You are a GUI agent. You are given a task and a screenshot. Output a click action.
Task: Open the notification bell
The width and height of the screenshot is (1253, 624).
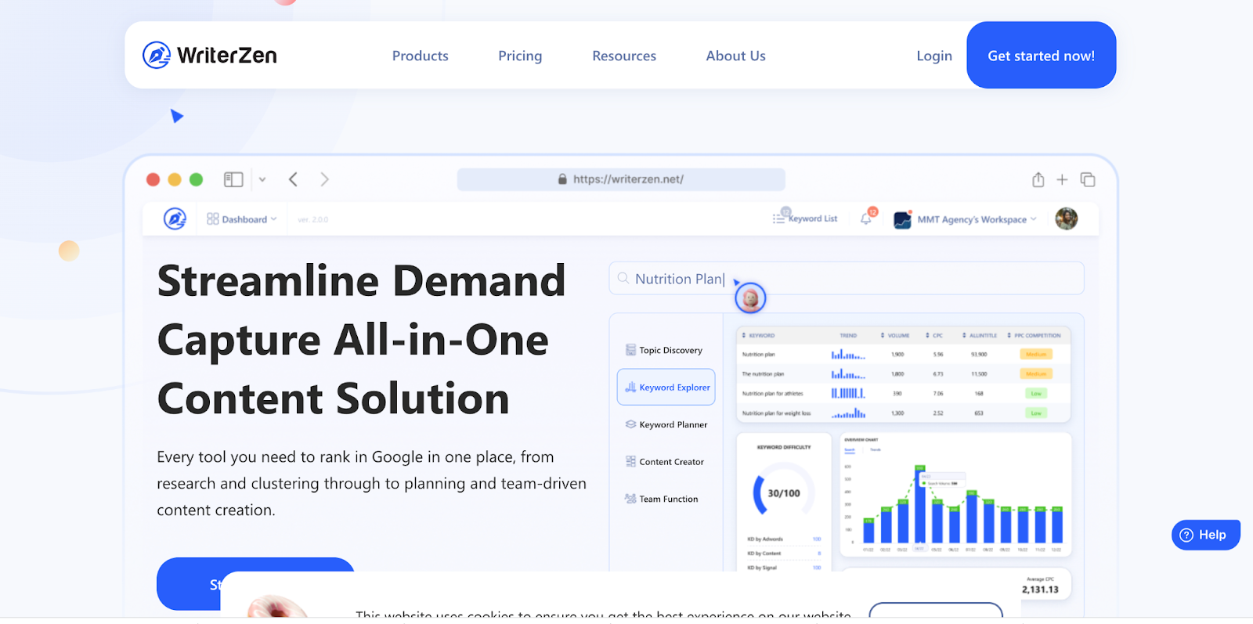866,218
